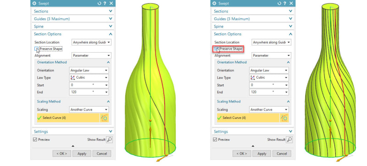Viewport: 367px width, 166px height.
Task: Close the left Swept dialog
Action: [111, 3]
